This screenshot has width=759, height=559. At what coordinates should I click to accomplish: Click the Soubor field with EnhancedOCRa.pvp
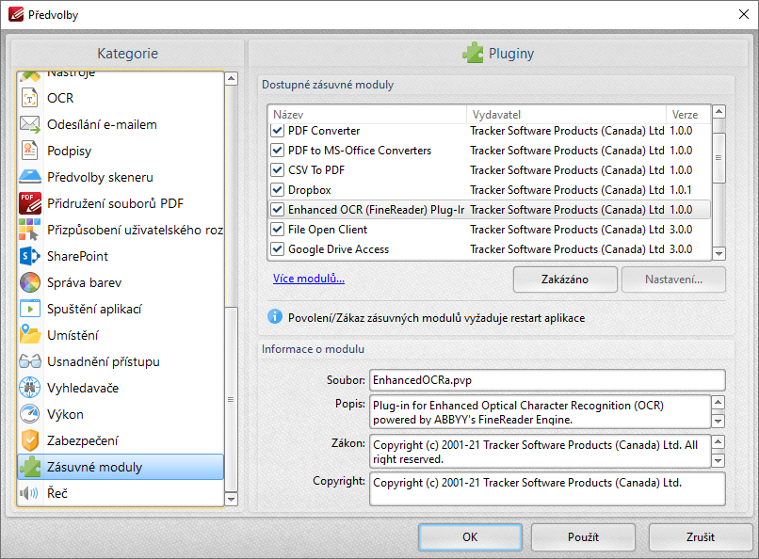pos(547,380)
